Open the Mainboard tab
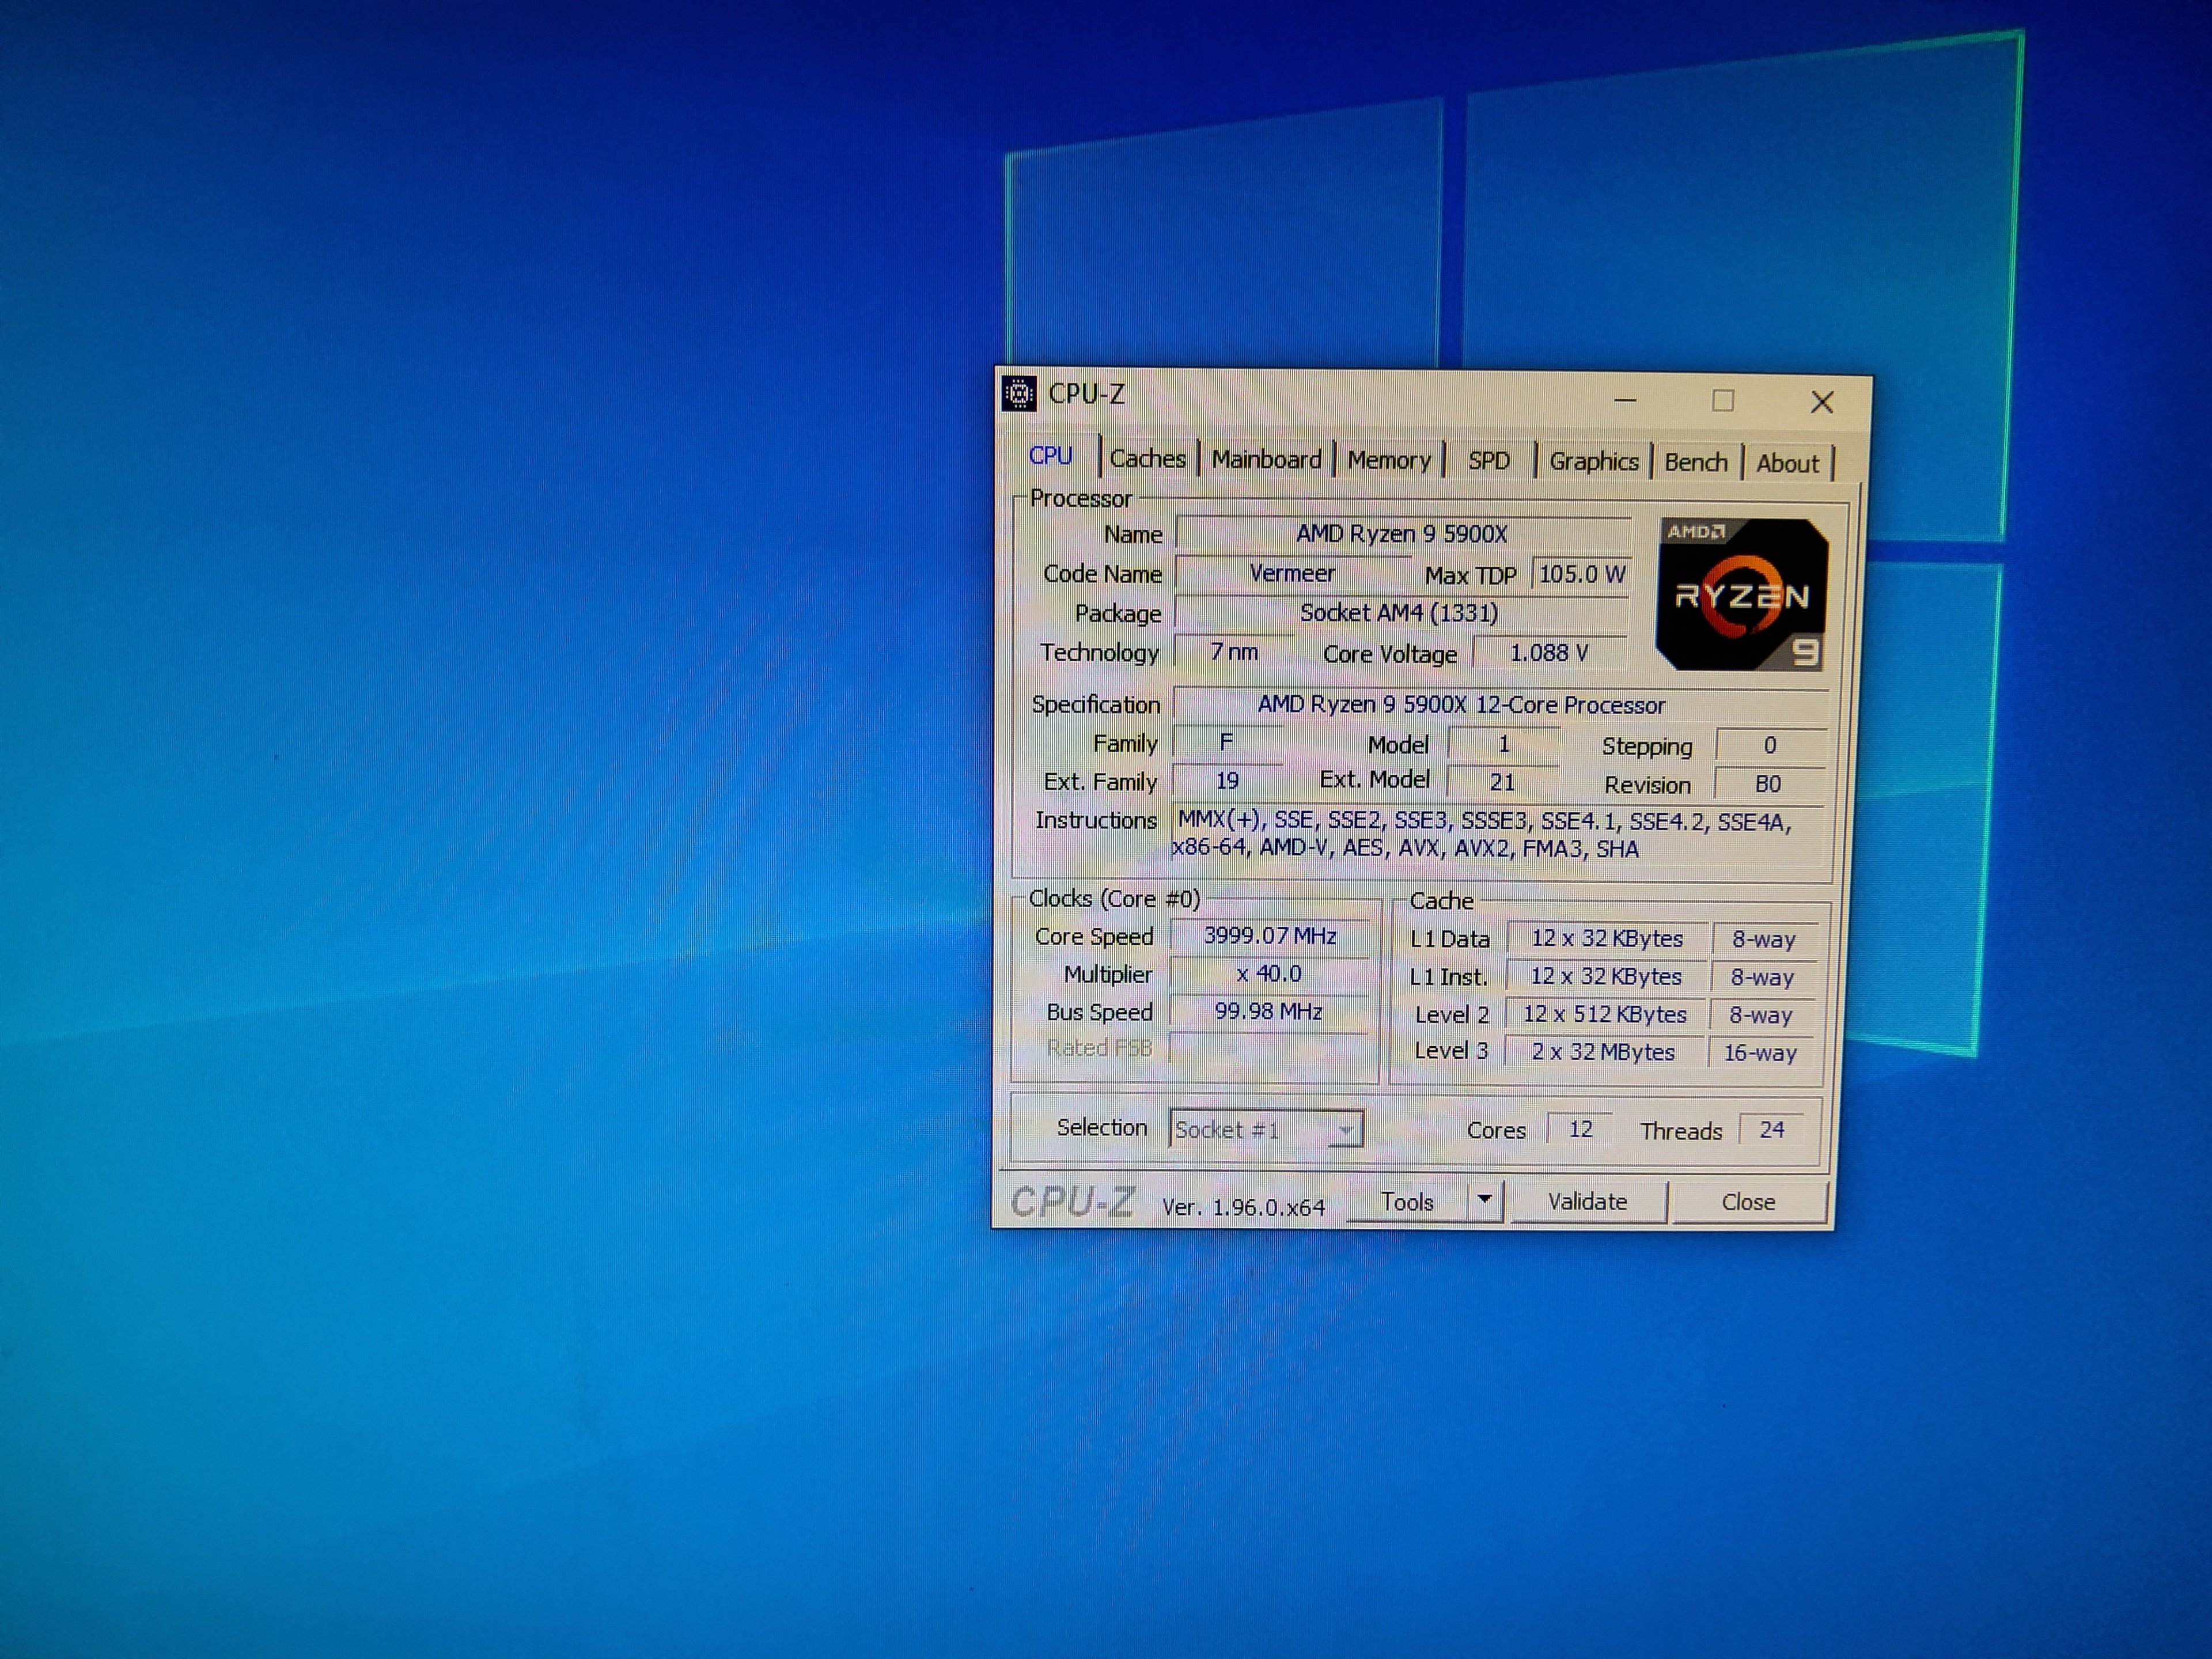 (x=1266, y=460)
